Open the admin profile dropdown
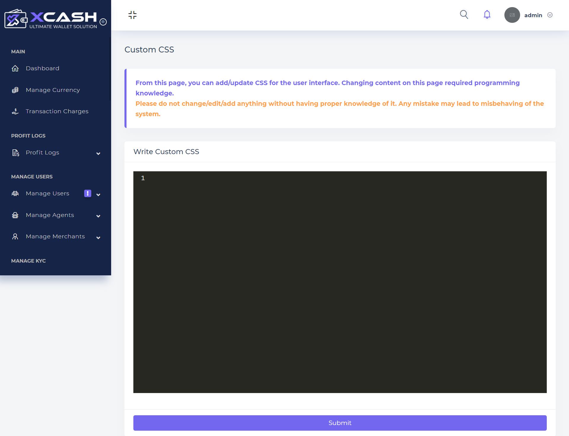The image size is (569, 436). point(550,15)
